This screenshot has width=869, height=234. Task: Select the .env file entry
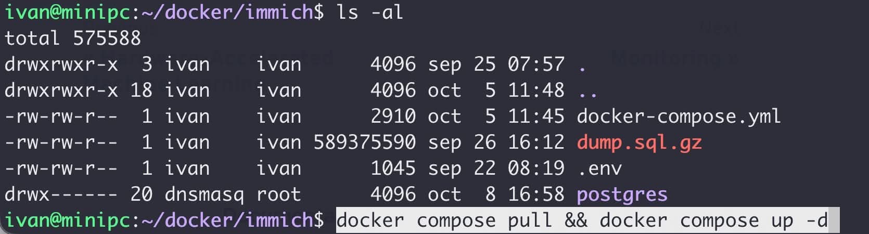pyautogui.click(x=599, y=168)
